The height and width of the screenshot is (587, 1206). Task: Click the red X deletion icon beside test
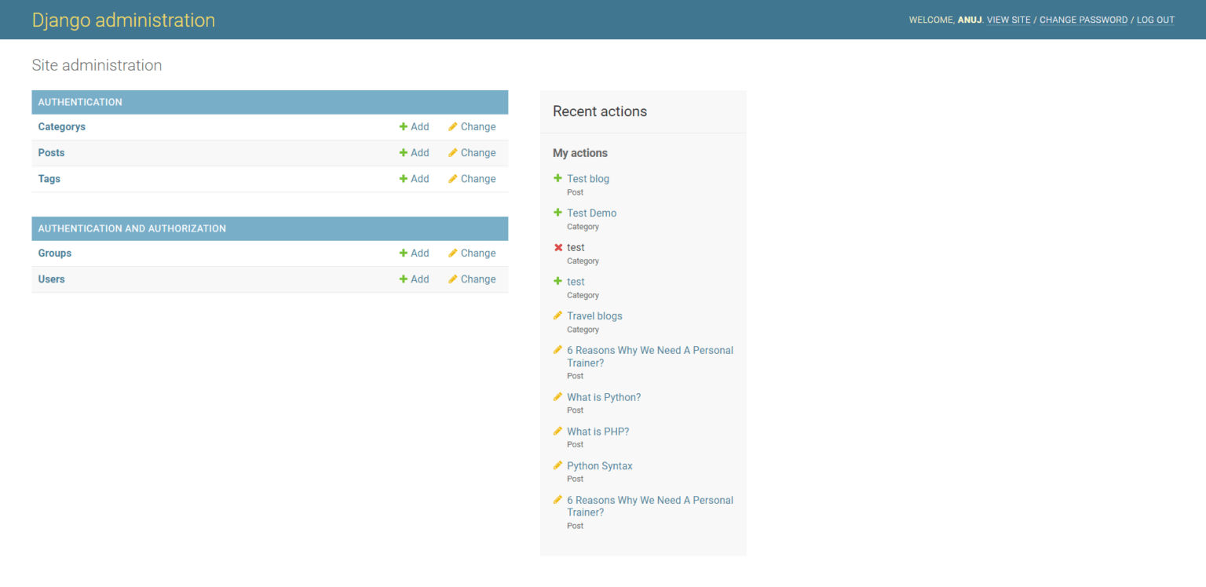point(557,246)
